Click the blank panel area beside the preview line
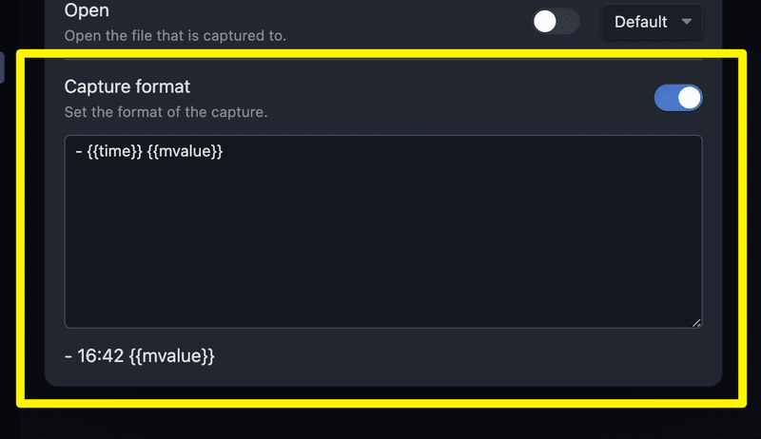The width and height of the screenshot is (761, 439). [457, 358]
